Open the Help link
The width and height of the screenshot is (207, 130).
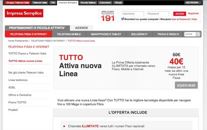pos(194,19)
